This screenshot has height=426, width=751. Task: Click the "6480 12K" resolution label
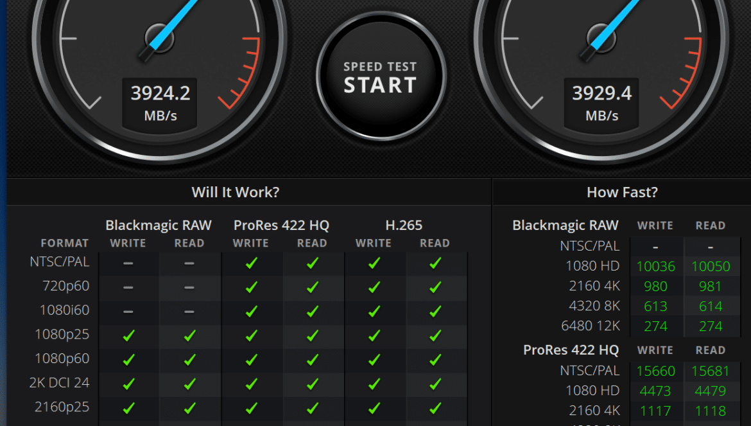pos(591,326)
